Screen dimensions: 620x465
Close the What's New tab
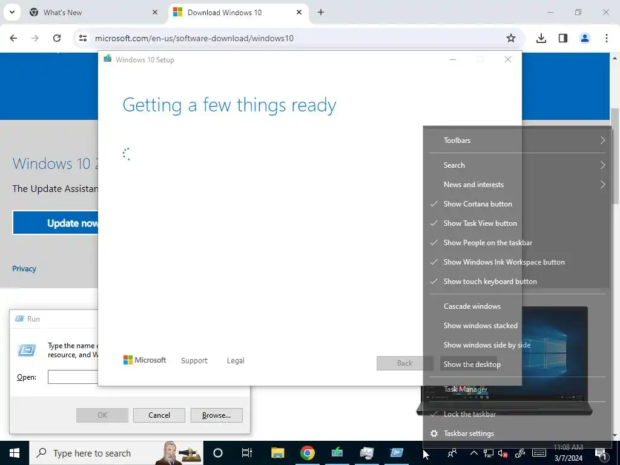click(x=155, y=12)
